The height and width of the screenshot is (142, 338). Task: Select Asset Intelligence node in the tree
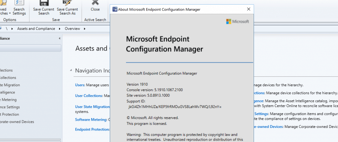(8, 92)
